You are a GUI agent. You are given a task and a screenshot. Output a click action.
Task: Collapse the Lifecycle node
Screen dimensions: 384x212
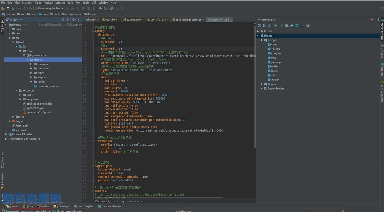click(x=262, y=40)
